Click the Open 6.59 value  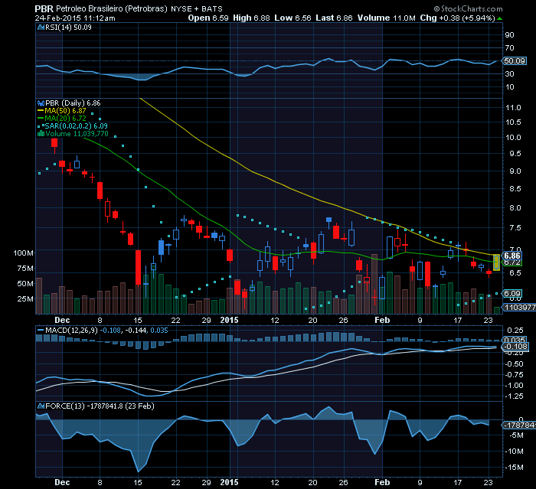pyautogui.click(x=208, y=18)
